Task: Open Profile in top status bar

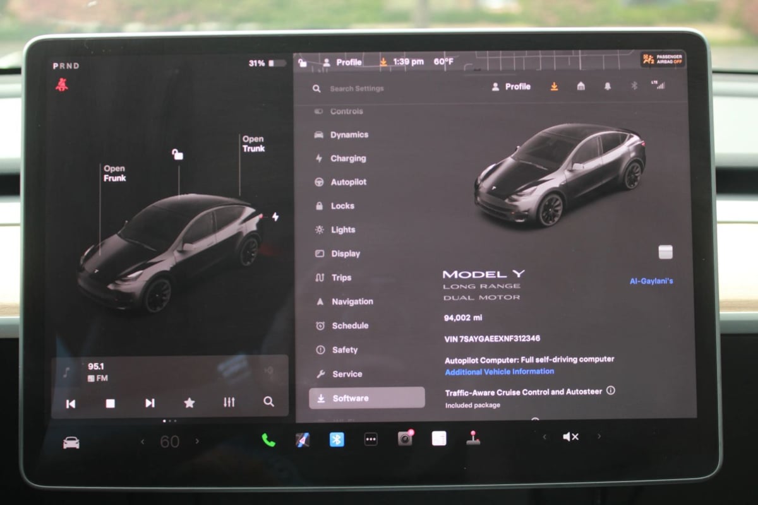Action: click(342, 62)
